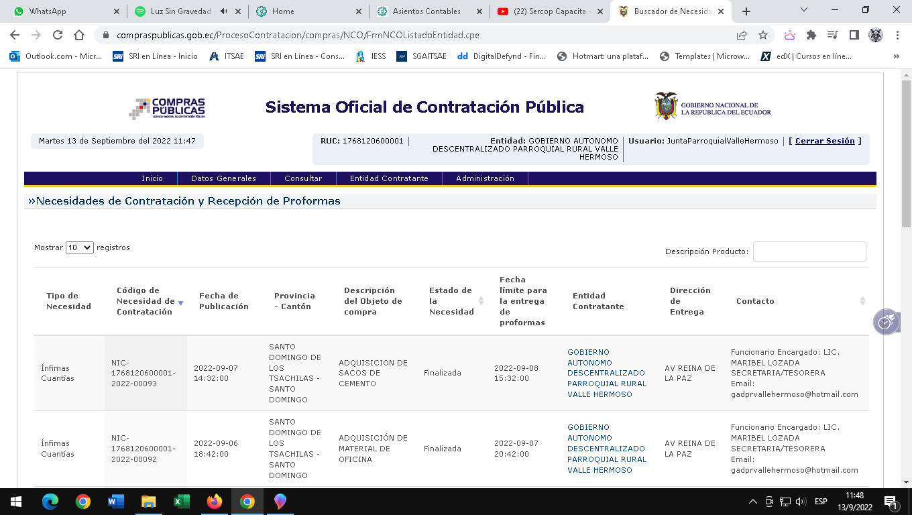This screenshot has height=515, width=912.
Task: Click the share page icon in address bar
Action: pos(742,35)
